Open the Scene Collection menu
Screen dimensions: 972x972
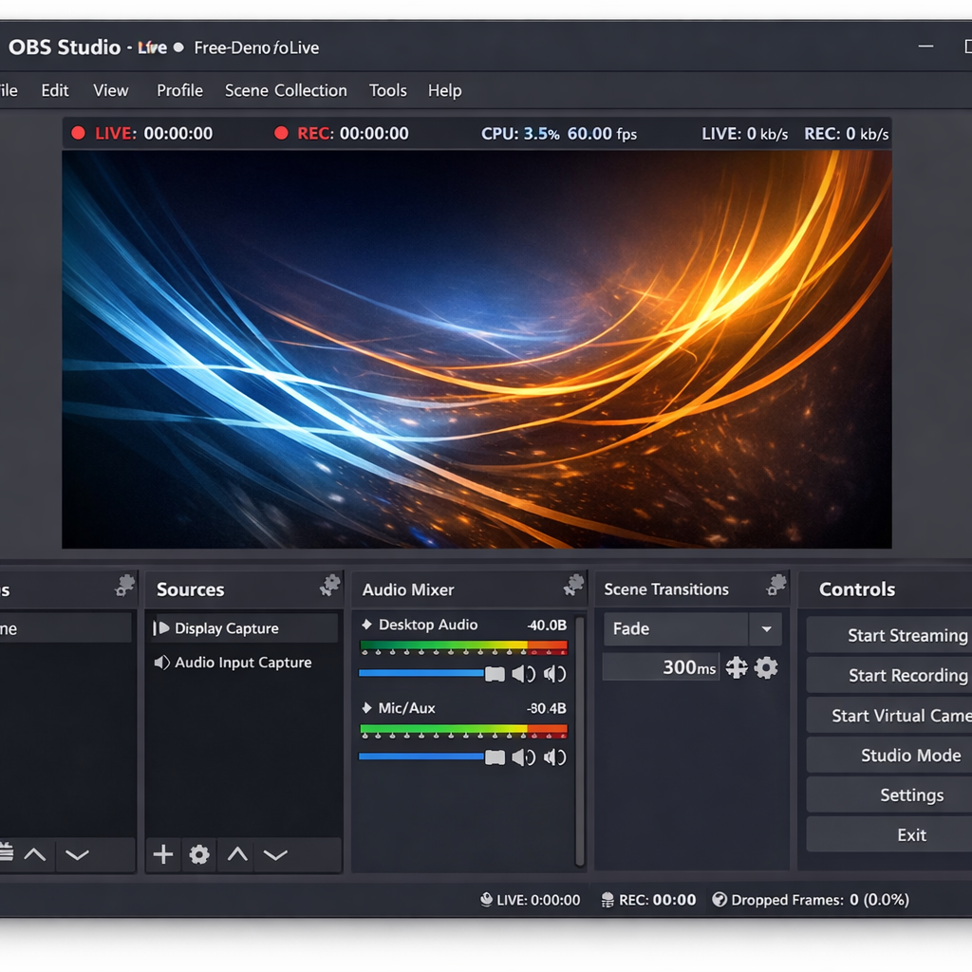[x=286, y=91]
